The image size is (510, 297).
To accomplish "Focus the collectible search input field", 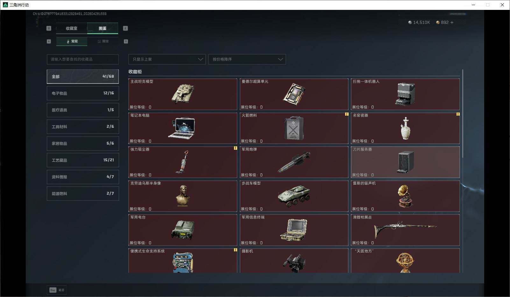I will 83,59.
